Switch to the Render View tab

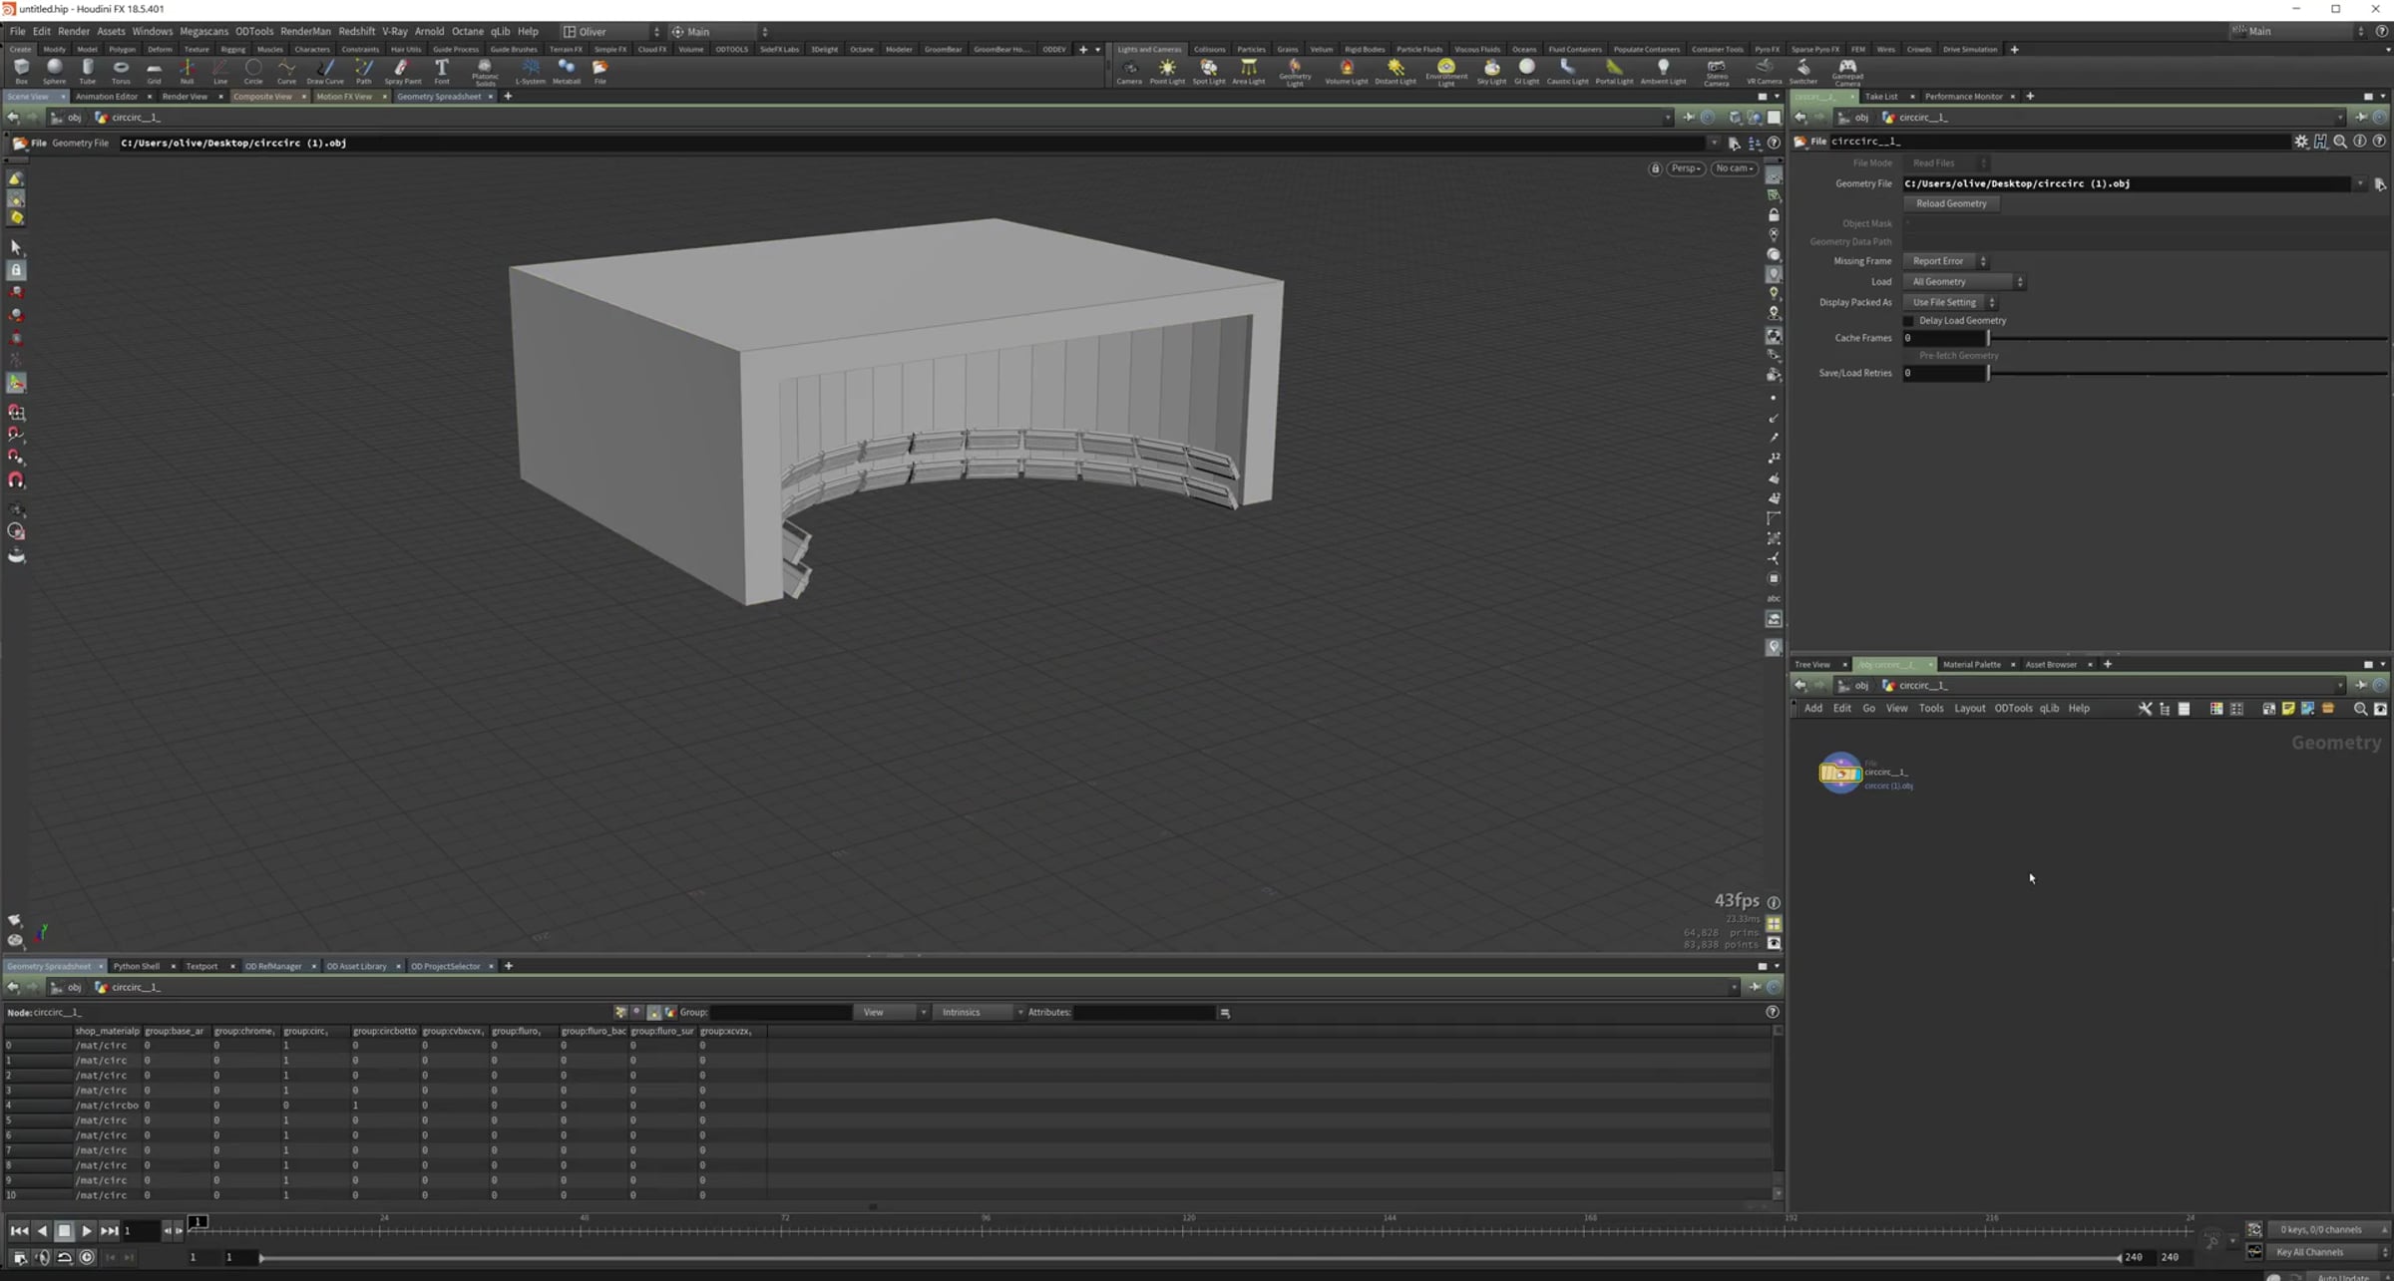click(185, 97)
